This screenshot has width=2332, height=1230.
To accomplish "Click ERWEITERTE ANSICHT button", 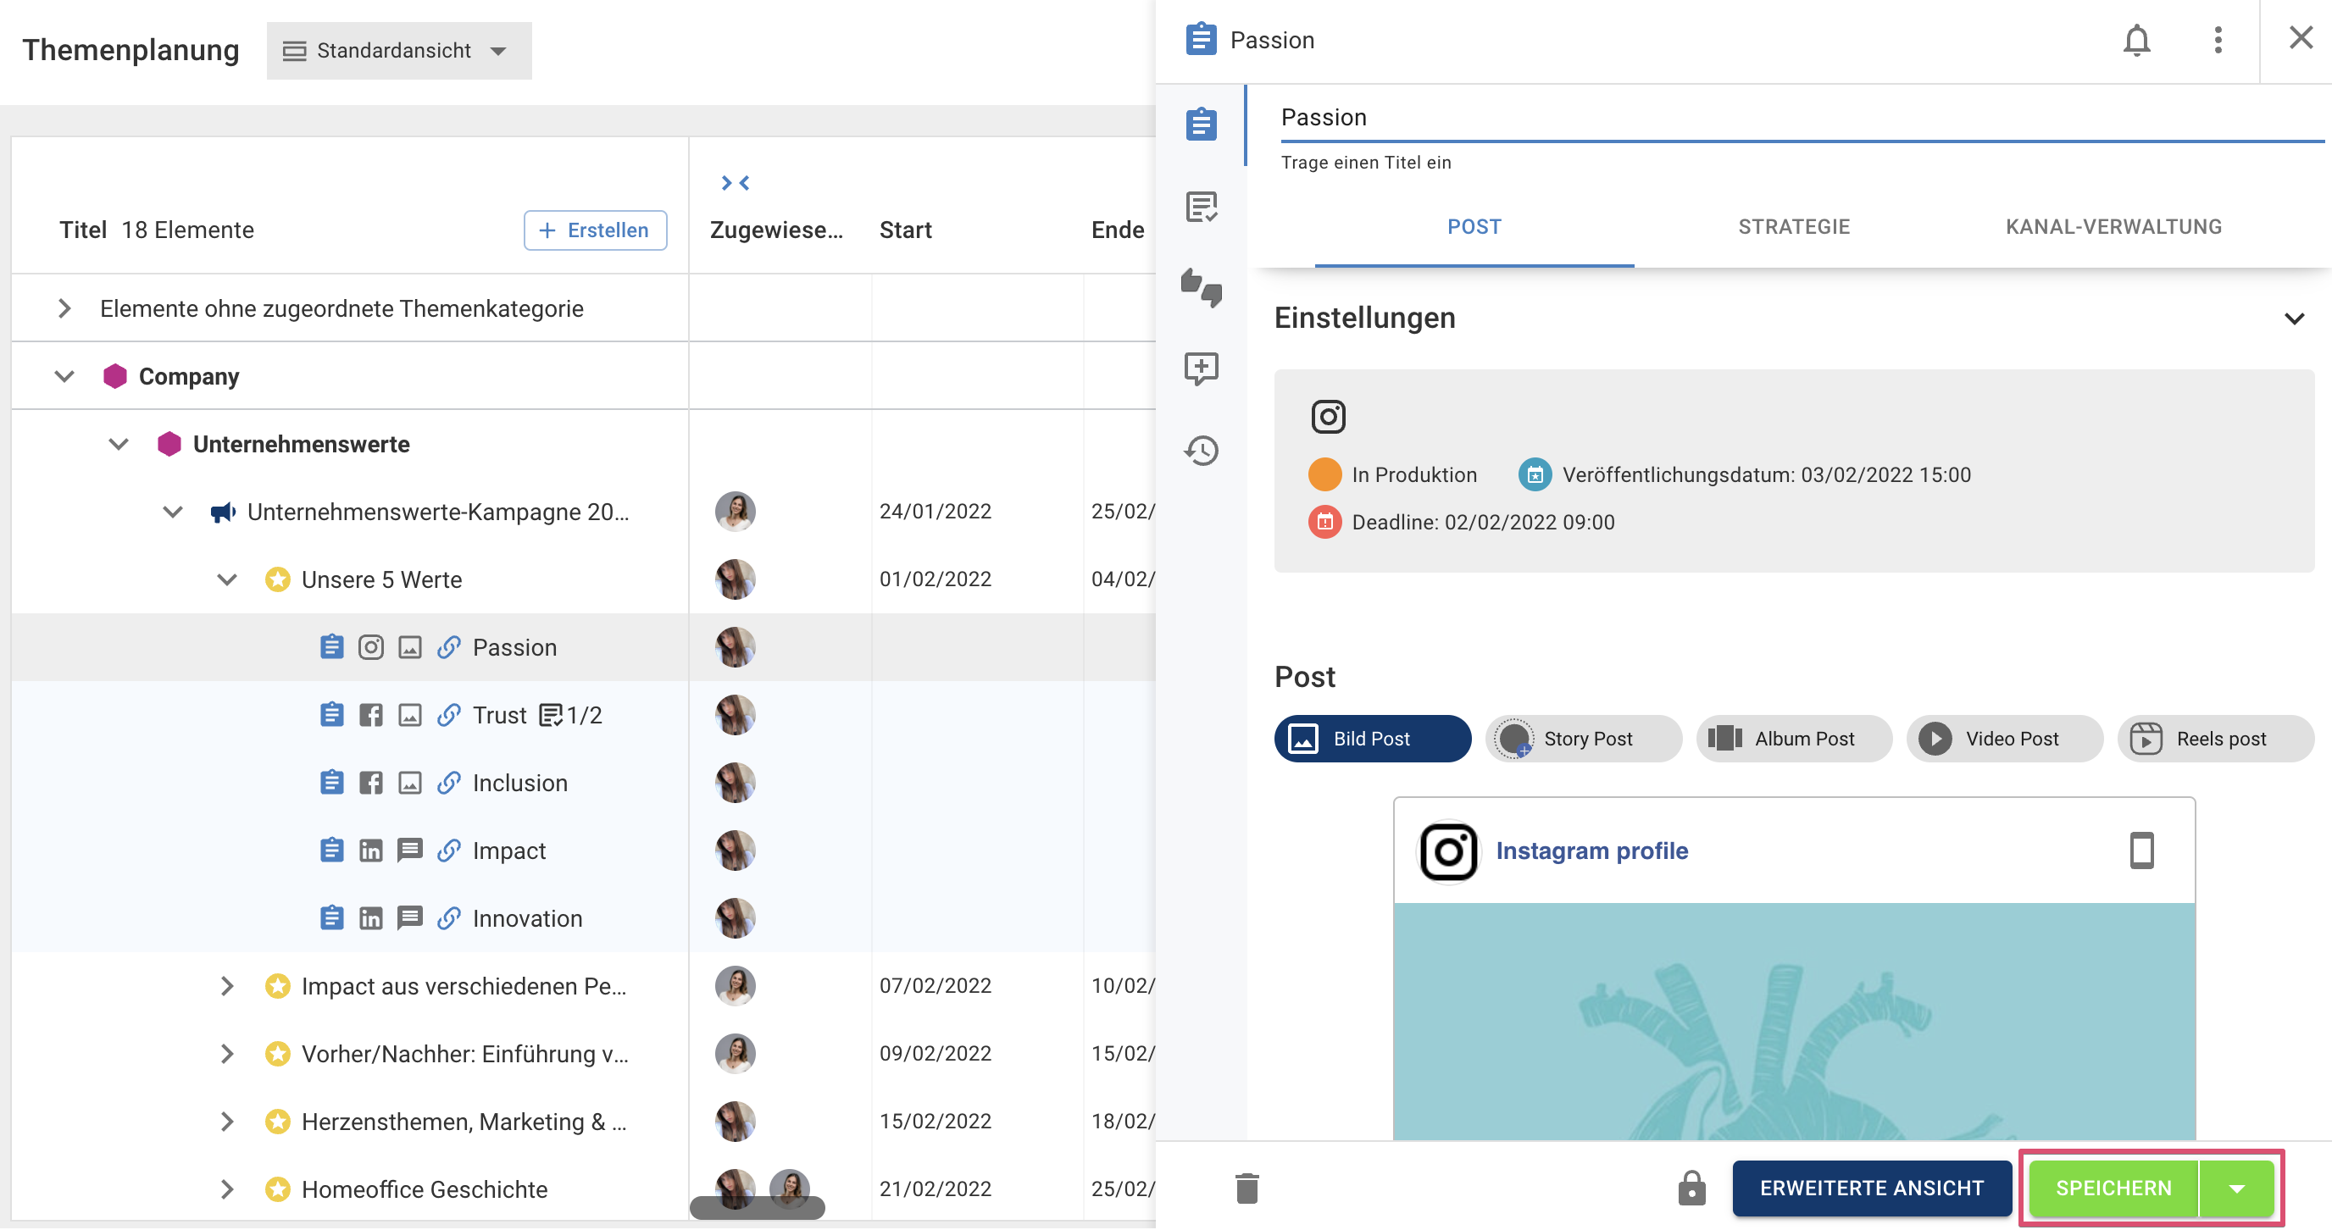I will [x=1871, y=1188].
